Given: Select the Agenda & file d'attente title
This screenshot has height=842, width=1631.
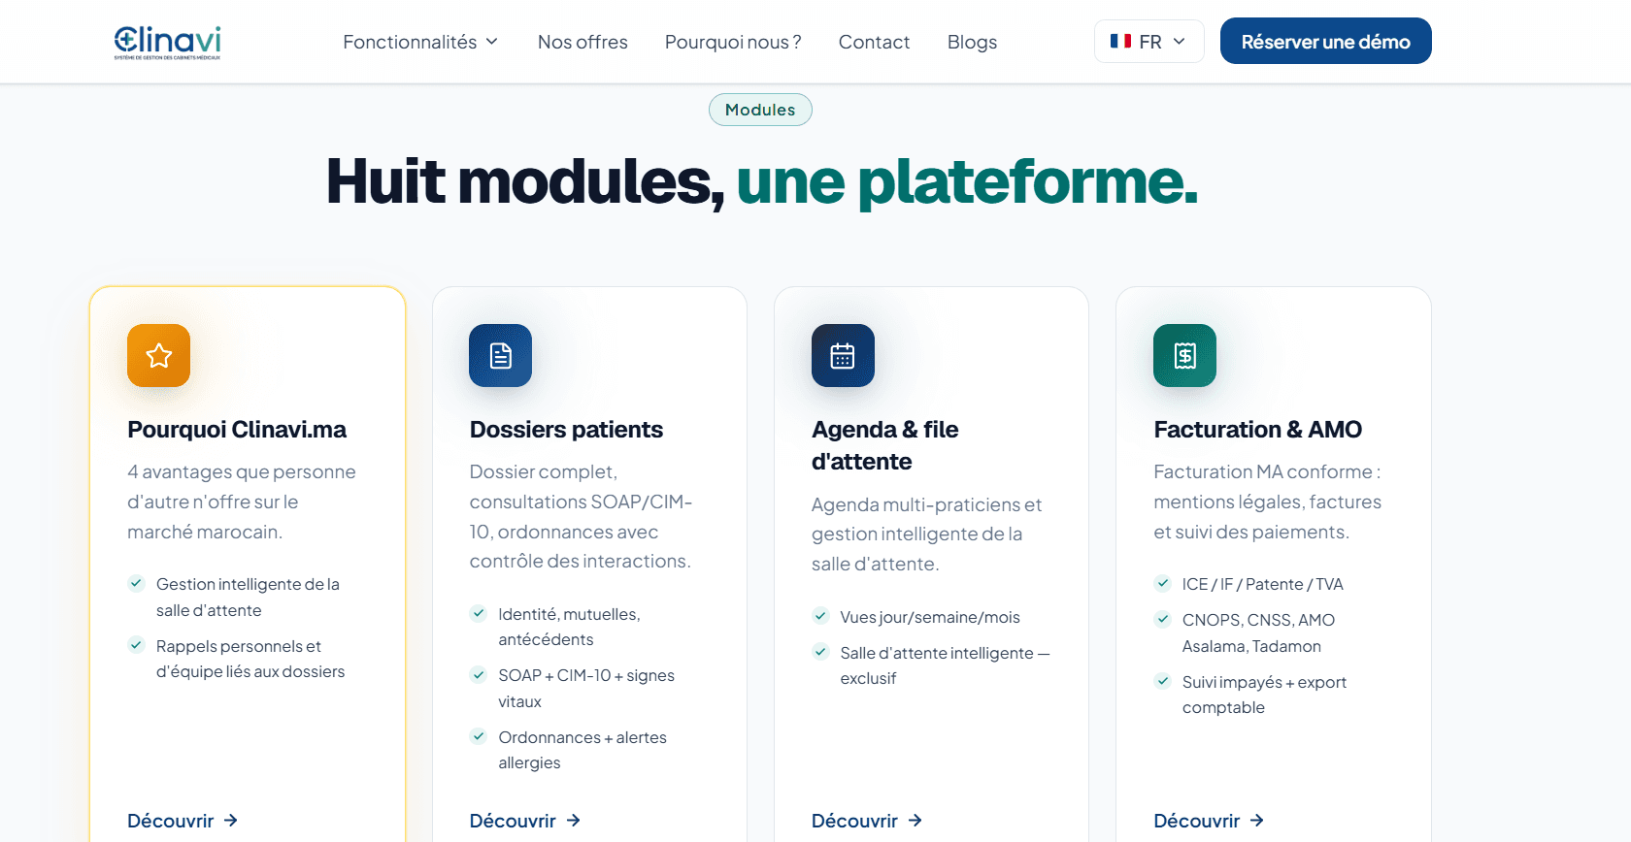Looking at the screenshot, I should pos(885,445).
